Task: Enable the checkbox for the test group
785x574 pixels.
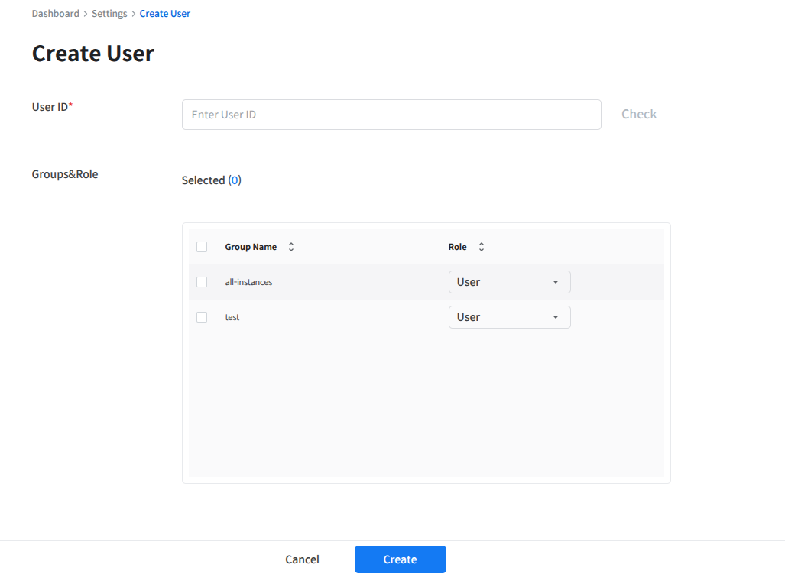Action: click(x=202, y=317)
